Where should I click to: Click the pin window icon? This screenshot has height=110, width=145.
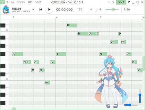click(129, 2)
